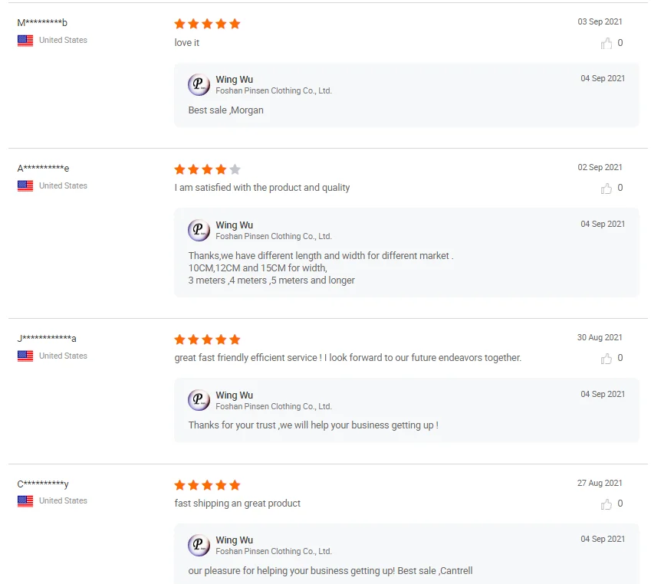Click seller logo beside the width/length reply
This screenshot has height=584, width=651.
199,231
